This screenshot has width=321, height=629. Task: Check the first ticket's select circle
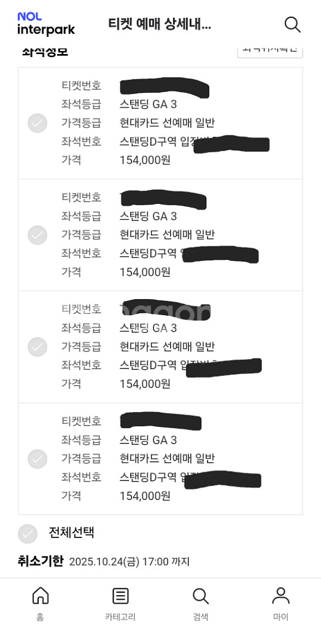[x=37, y=123]
